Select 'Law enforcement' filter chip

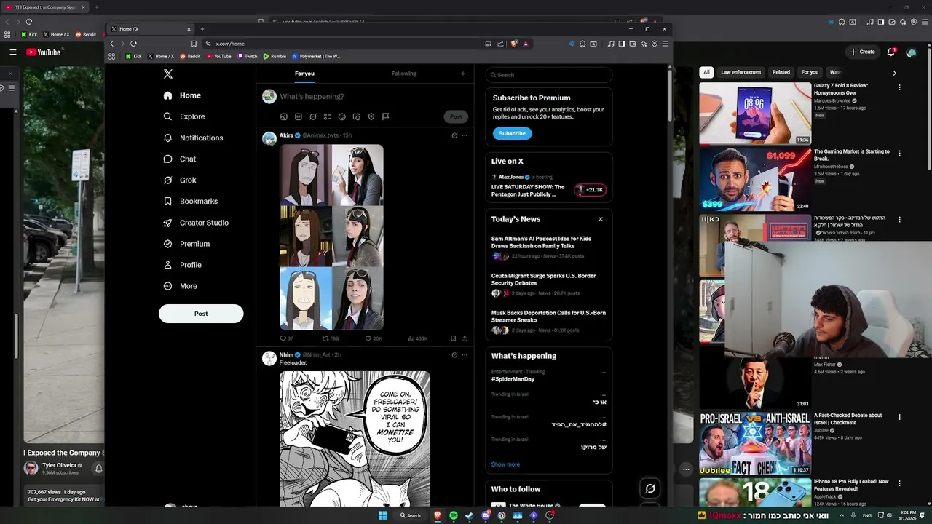pos(741,72)
